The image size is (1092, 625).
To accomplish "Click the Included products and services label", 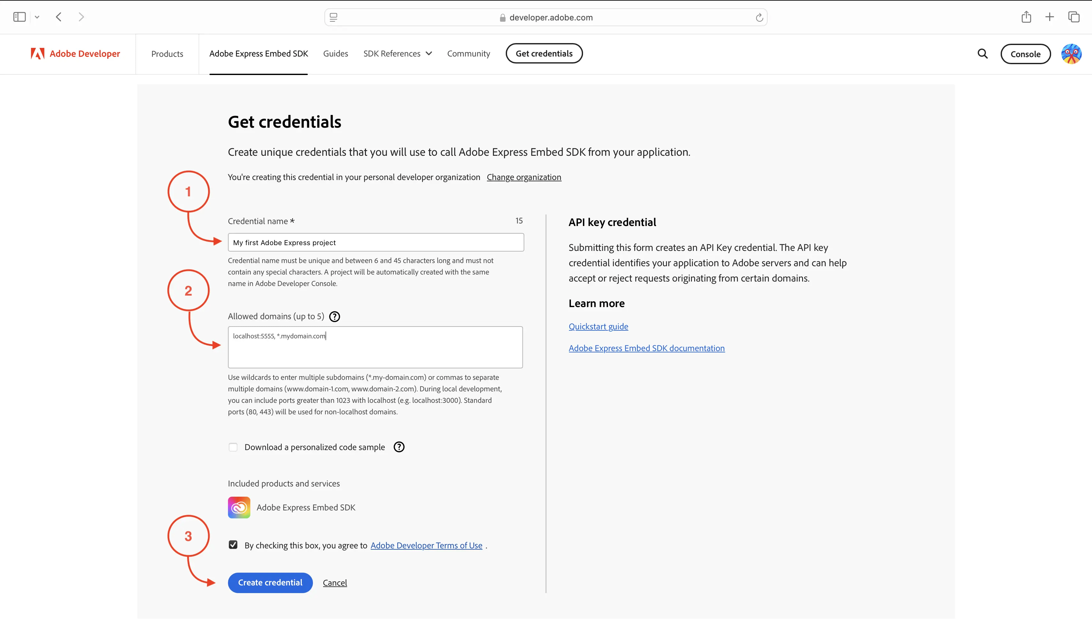I will coord(284,483).
